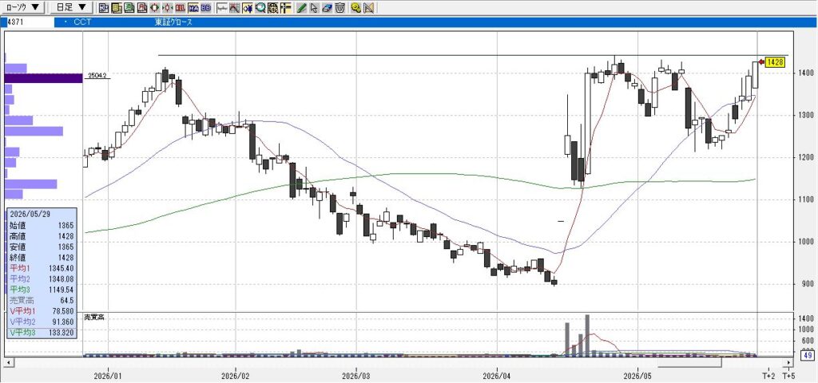Click the 49 box beside volume pane

[808, 355]
